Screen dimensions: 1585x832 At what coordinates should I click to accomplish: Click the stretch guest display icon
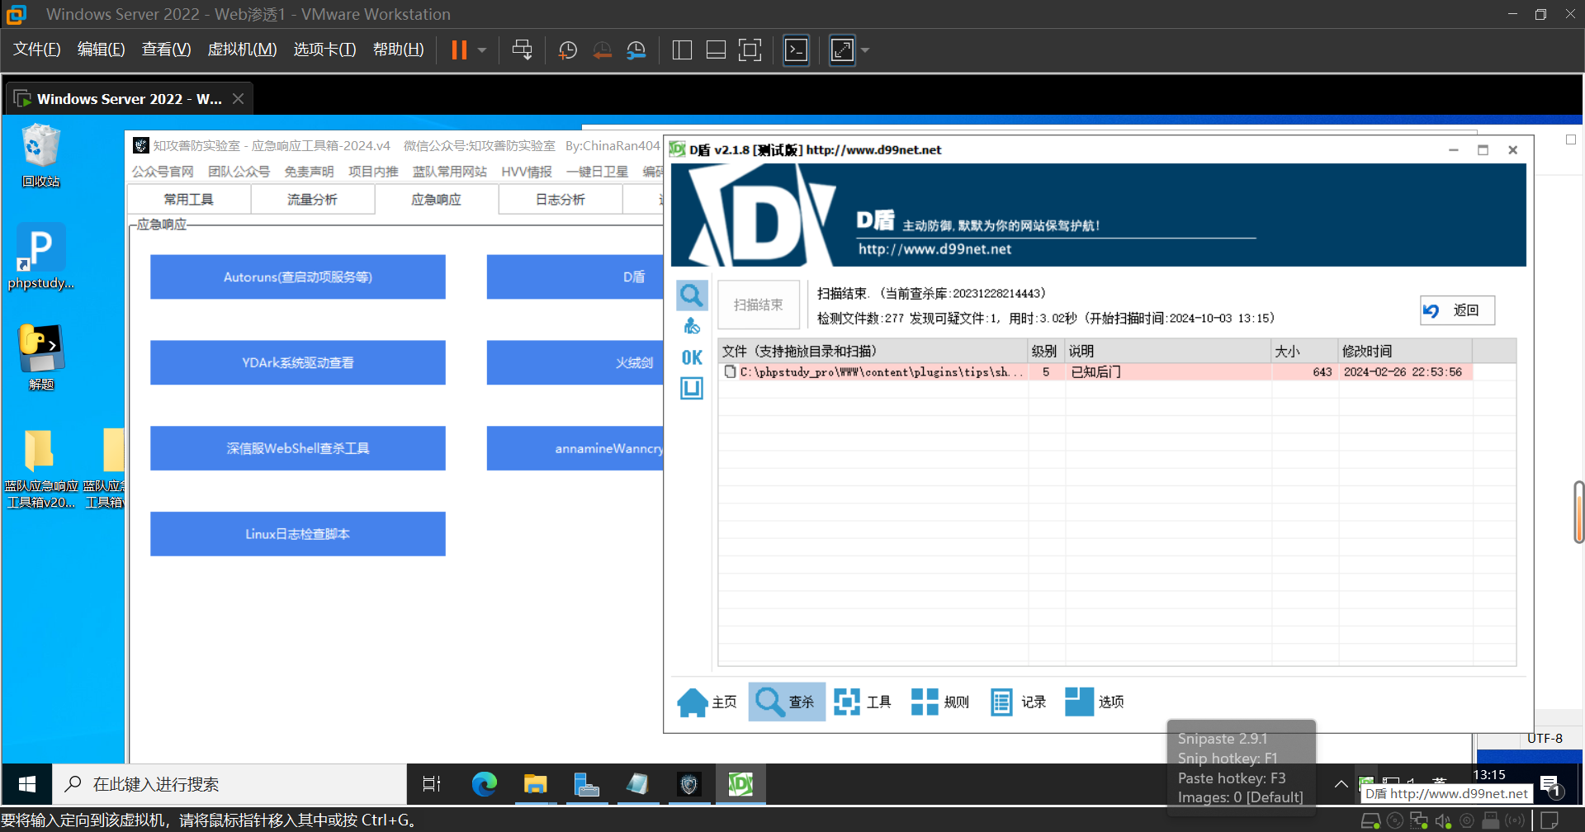click(842, 50)
